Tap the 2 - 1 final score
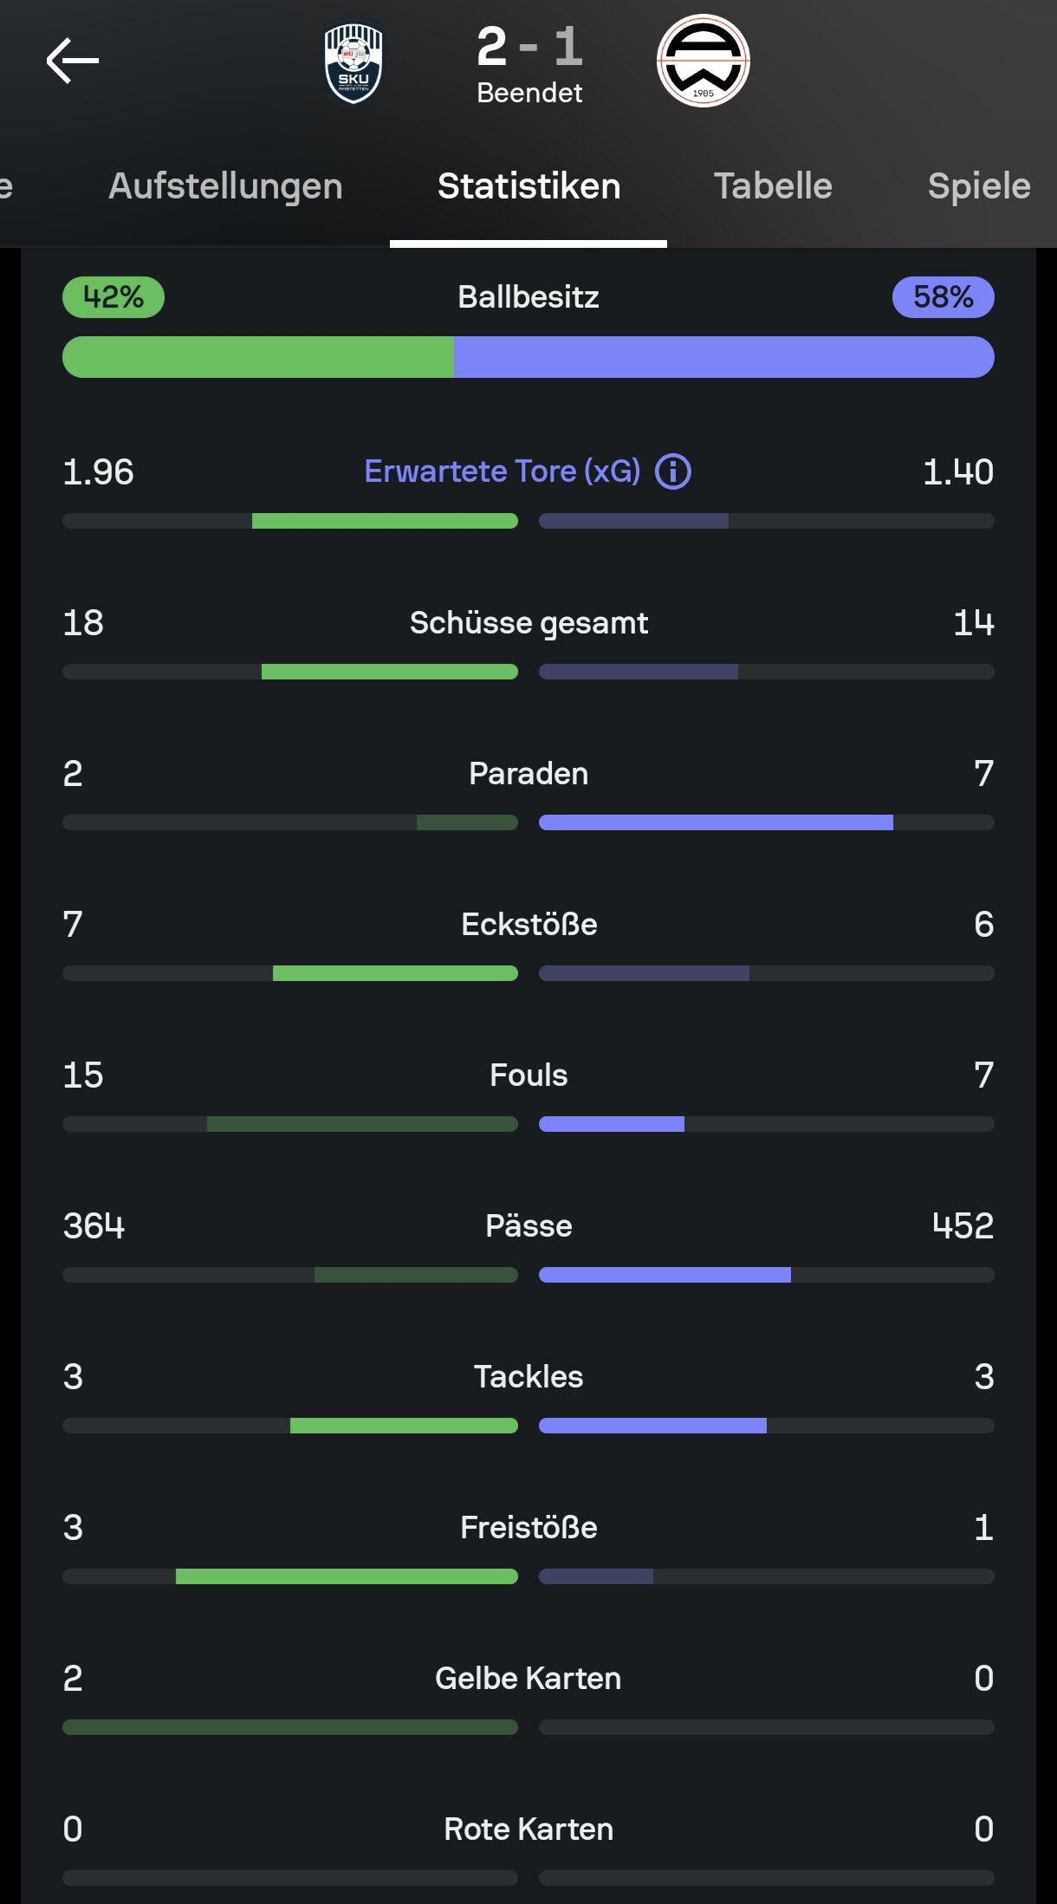This screenshot has width=1057, height=1904. click(529, 47)
